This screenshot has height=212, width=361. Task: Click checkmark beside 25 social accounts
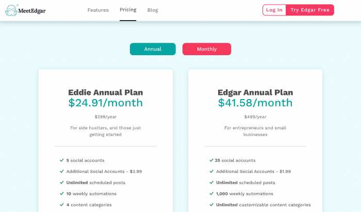coord(211,160)
